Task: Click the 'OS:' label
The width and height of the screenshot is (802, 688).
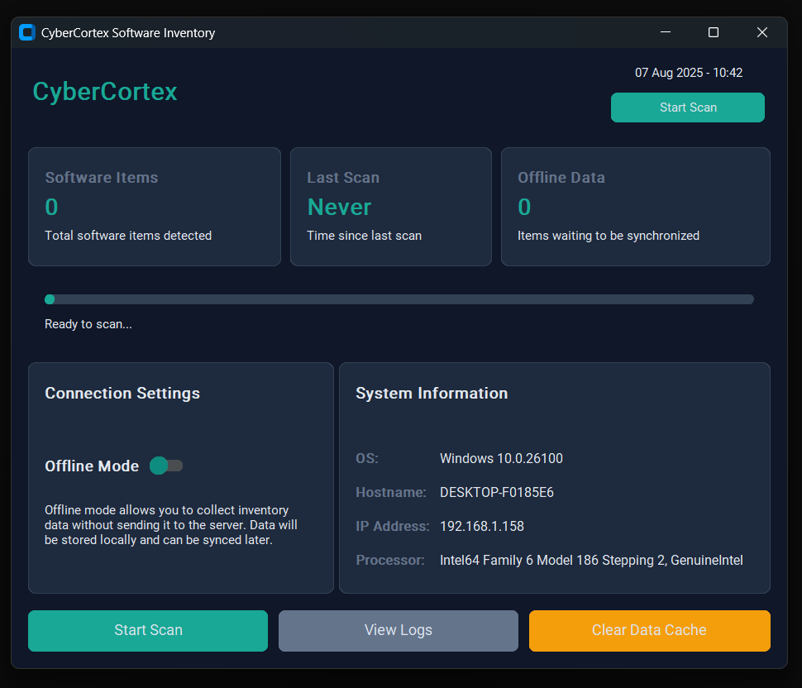Action: click(367, 458)
